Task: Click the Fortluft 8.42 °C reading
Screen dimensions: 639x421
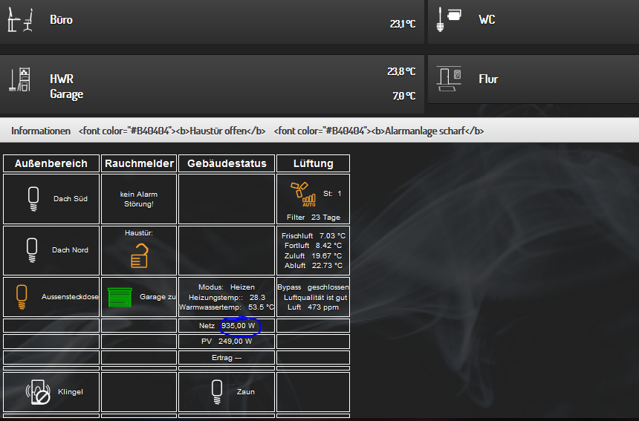Action: click(313, 246)
